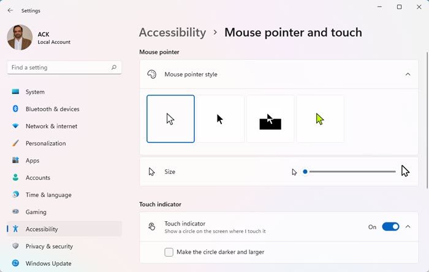Click the Windows Update icon
This screenshot has width=429, height=272.
coord(15,263)
